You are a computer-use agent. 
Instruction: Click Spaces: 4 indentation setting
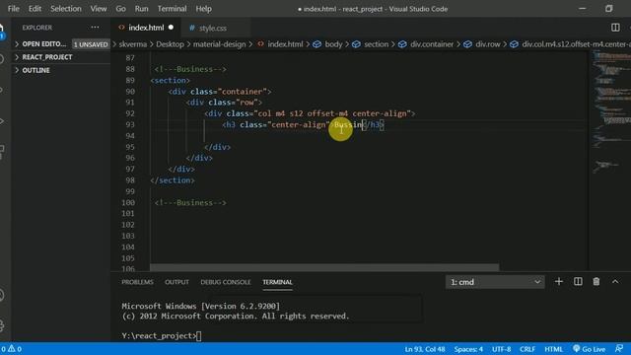click(x=468, y=349)
